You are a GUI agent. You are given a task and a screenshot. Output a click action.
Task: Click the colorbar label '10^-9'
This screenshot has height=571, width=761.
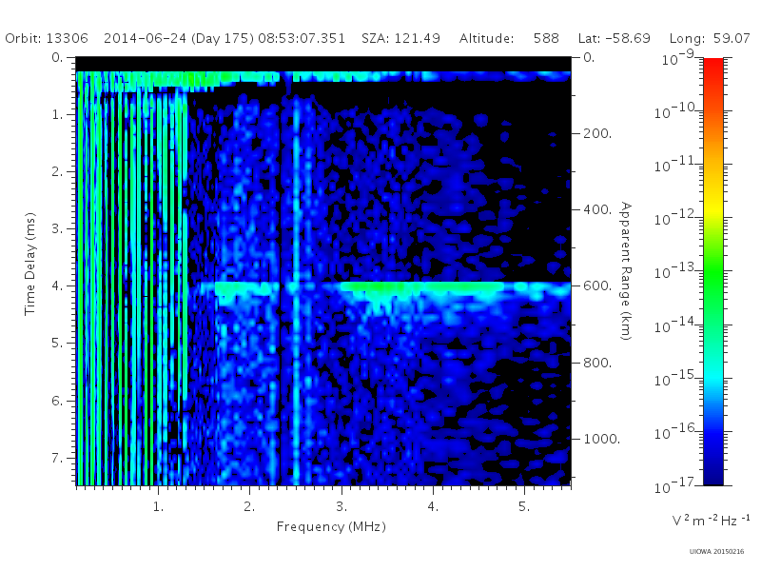(x=678, y=58)
